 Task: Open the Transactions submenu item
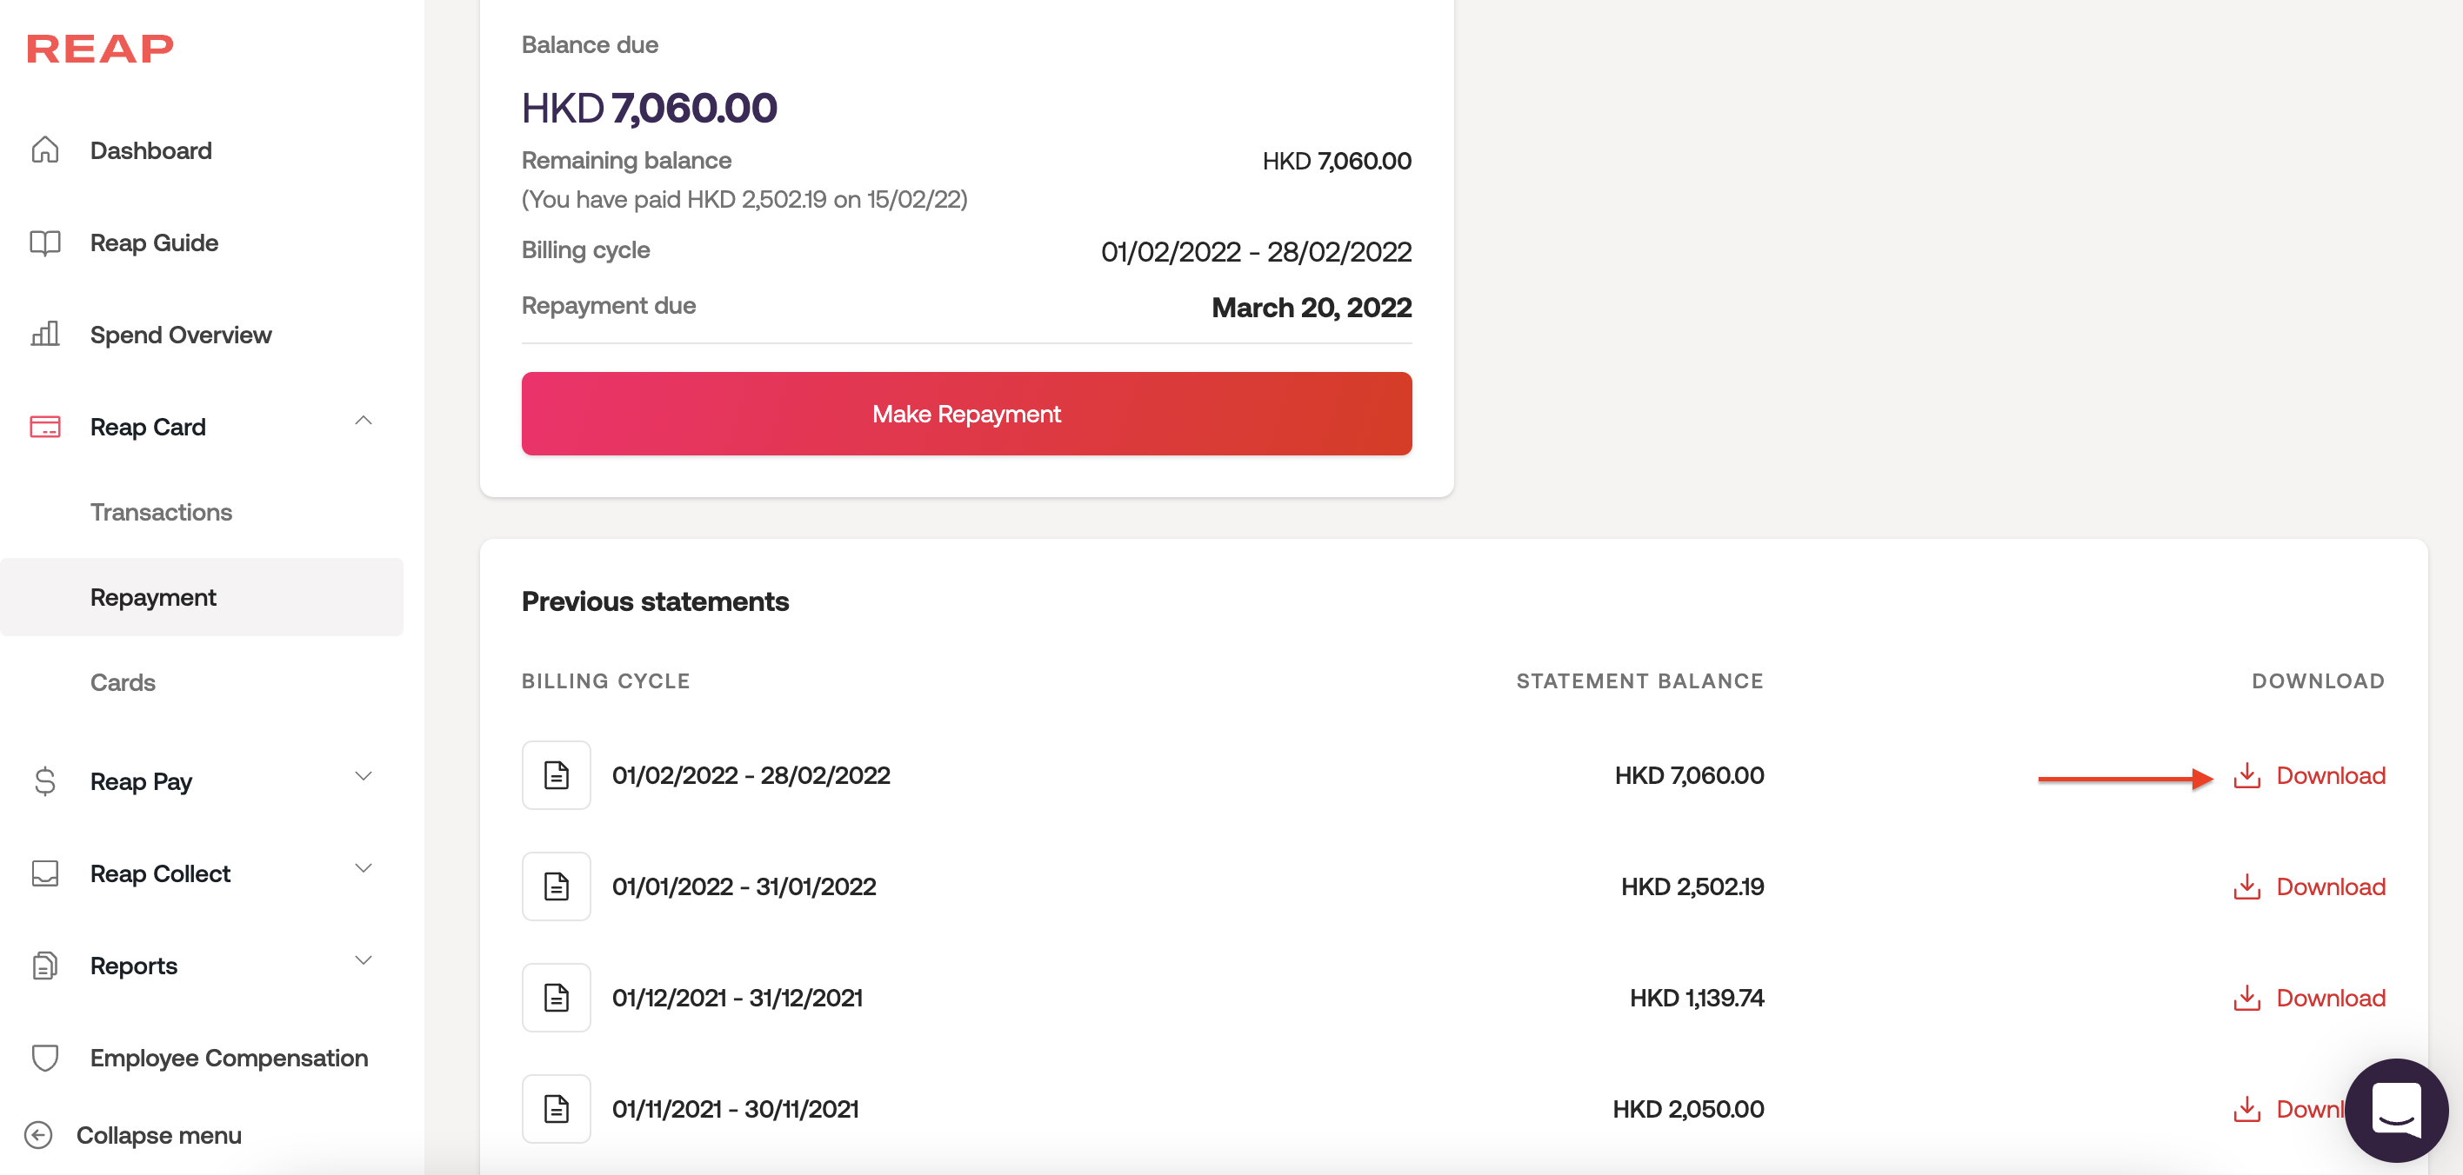click(162, 512)
